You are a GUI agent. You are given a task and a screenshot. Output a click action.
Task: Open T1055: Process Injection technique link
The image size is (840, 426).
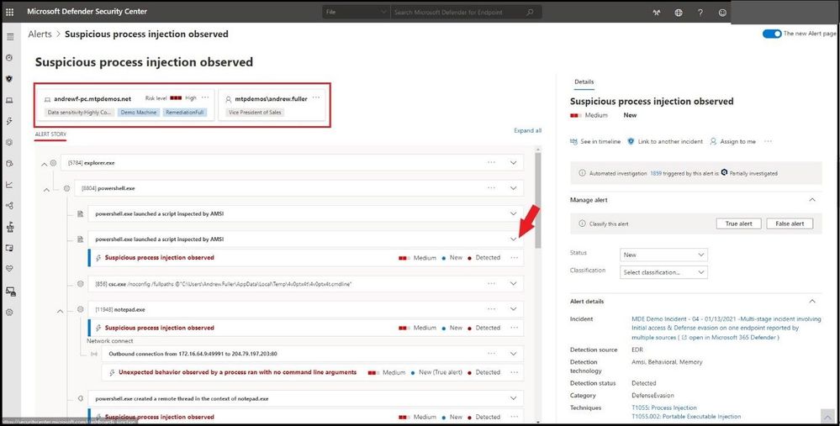pyautogui.click(x=663, y=408)
